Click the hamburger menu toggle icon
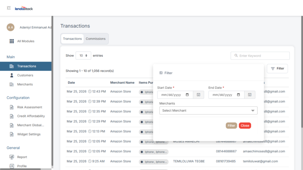 [9, 8]
